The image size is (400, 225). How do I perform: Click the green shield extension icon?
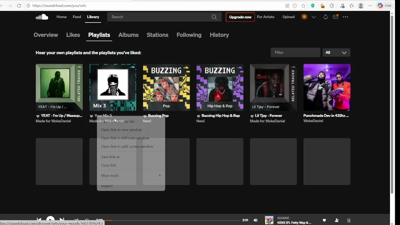[x=313, y=6]
